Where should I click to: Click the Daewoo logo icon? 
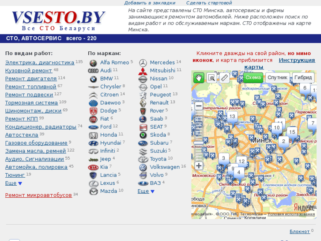93,103
